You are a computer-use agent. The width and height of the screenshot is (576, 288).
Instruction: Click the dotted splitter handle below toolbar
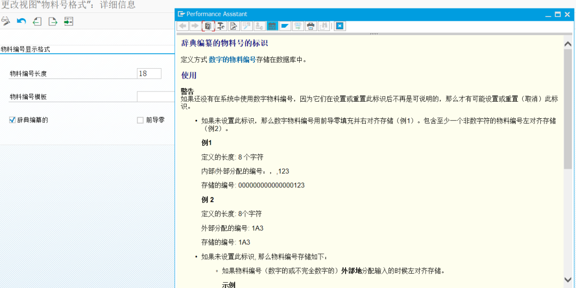pos(374,34)
